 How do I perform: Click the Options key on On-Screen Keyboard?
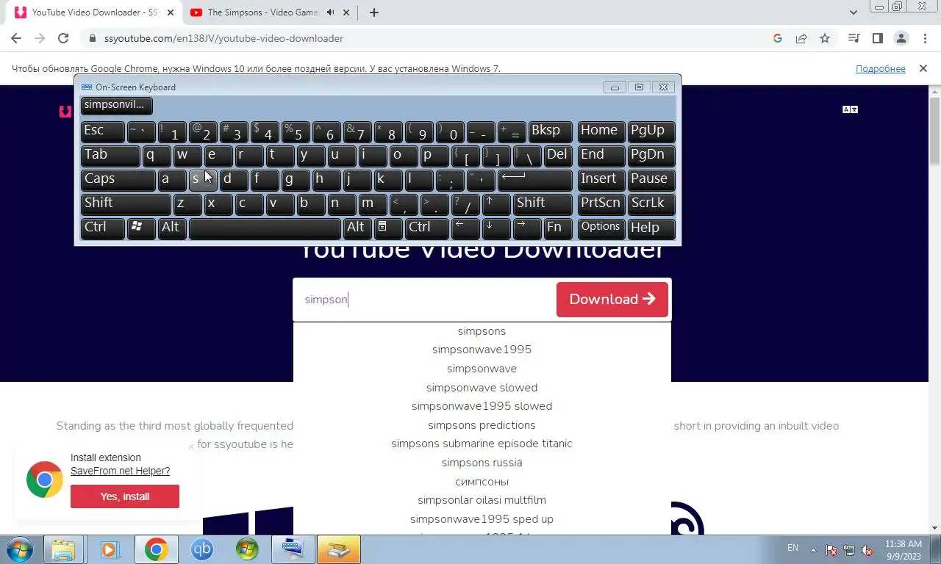click(601, 228)
